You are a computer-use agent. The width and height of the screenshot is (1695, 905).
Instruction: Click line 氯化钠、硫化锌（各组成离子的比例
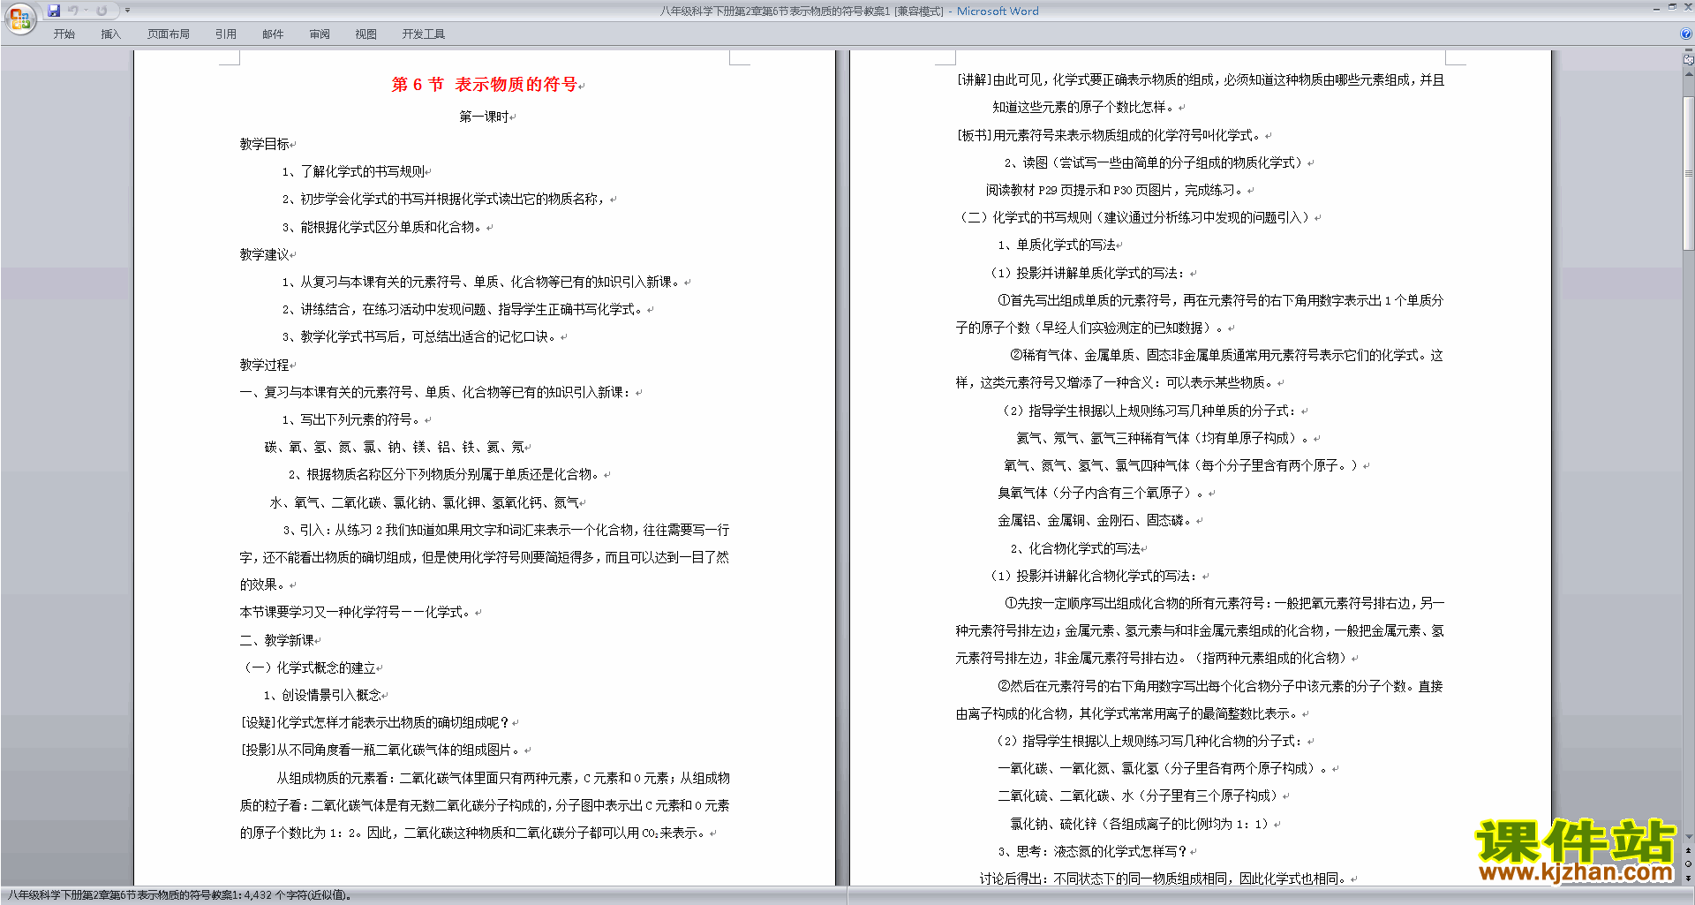(x=1141, y=824)
